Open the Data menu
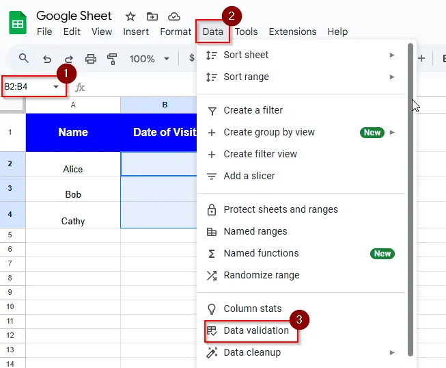Viewport: 446px width, 368px height. [213, 31]
